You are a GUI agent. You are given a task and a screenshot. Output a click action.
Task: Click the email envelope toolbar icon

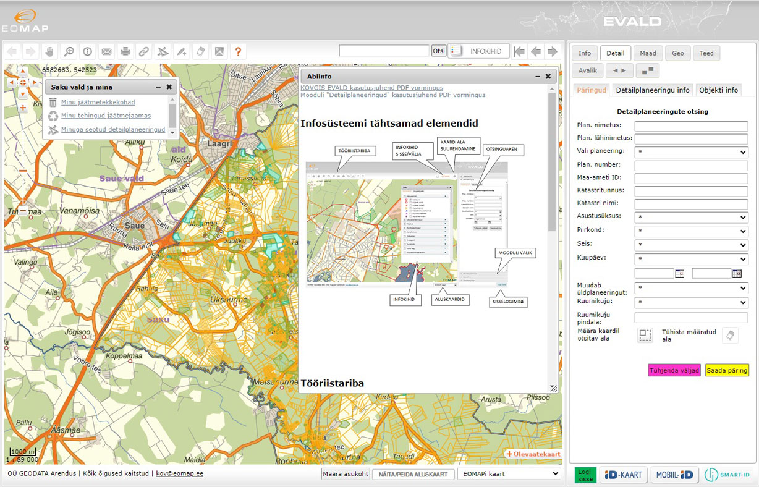coord(106,51)
